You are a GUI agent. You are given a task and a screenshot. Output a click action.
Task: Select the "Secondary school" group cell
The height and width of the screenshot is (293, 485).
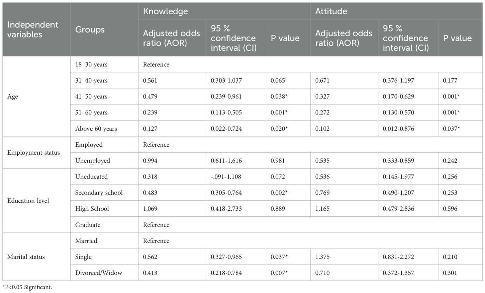[99, 193]
